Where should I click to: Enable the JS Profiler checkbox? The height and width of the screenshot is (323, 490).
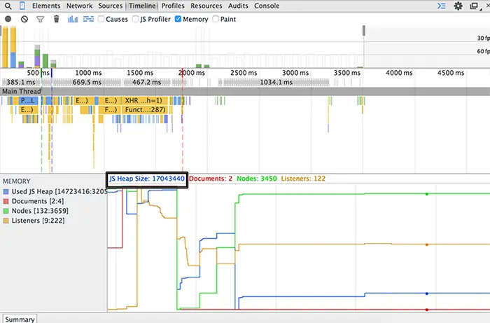point(135,19)
